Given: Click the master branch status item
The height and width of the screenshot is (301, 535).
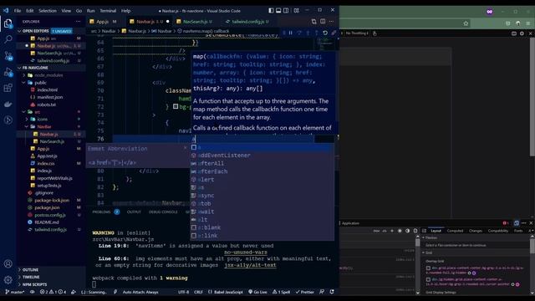Looking at the screenshot, I should pyautogui.click(x=15, y=292).
